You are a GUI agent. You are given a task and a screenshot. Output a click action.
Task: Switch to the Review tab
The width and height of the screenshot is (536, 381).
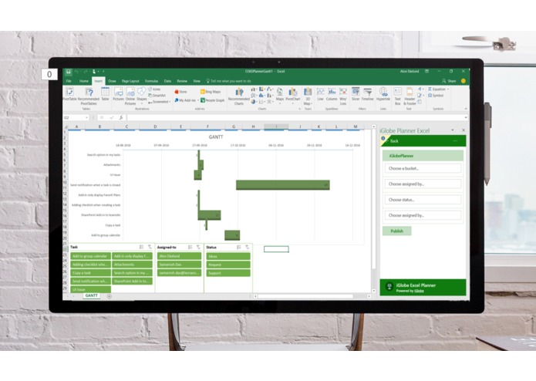coord(182,81)
